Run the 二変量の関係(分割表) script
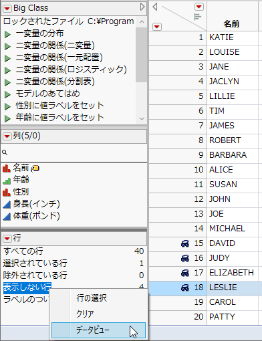Image resolution: width=262 pixels, height=341 pixels. click(7, 82)
